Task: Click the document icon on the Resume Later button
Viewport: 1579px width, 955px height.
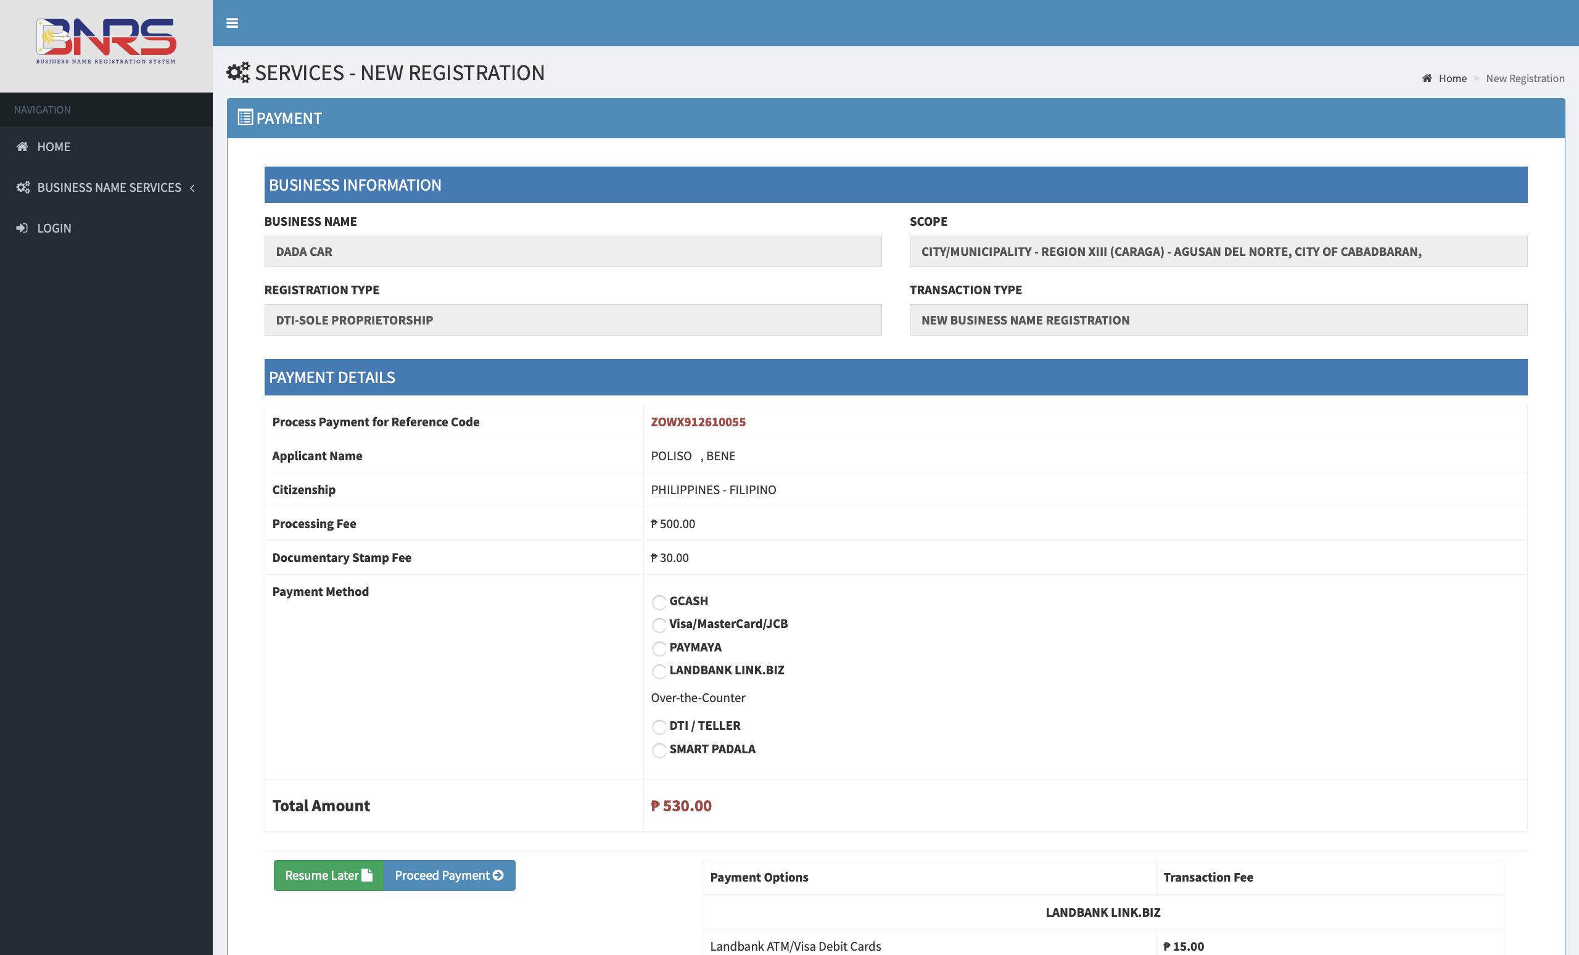Action: (366, 875)
